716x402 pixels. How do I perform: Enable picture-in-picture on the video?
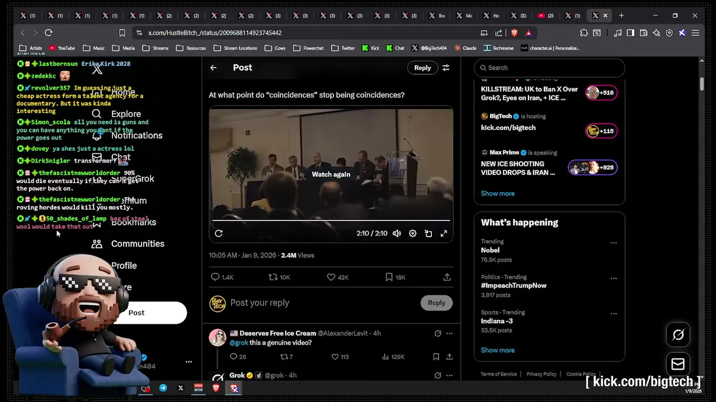click(x=428, y=233)
